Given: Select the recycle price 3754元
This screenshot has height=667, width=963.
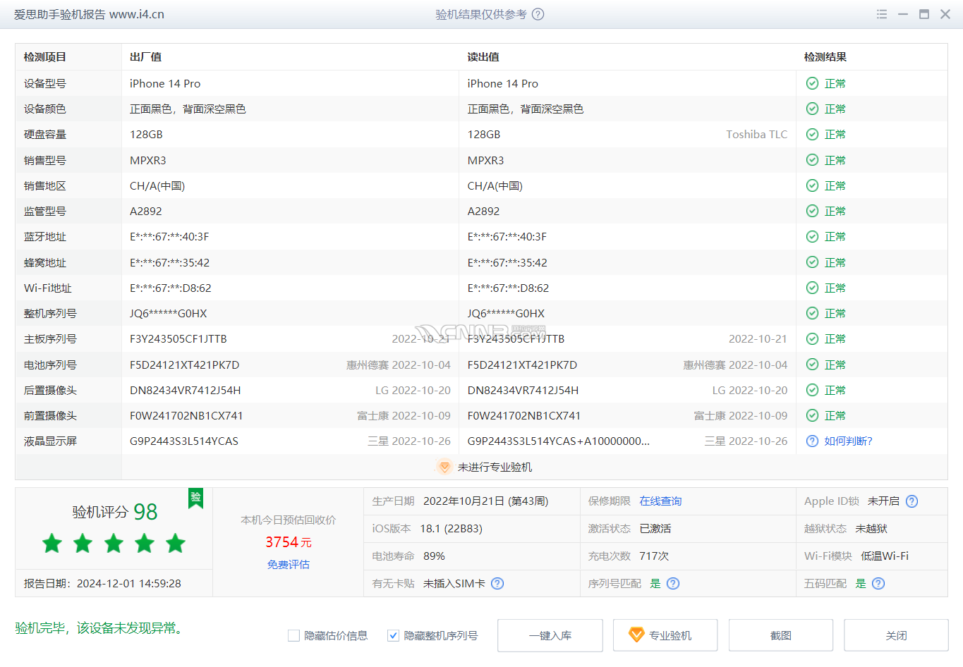Looking at the screenshot, I should (x=289, y=542).
